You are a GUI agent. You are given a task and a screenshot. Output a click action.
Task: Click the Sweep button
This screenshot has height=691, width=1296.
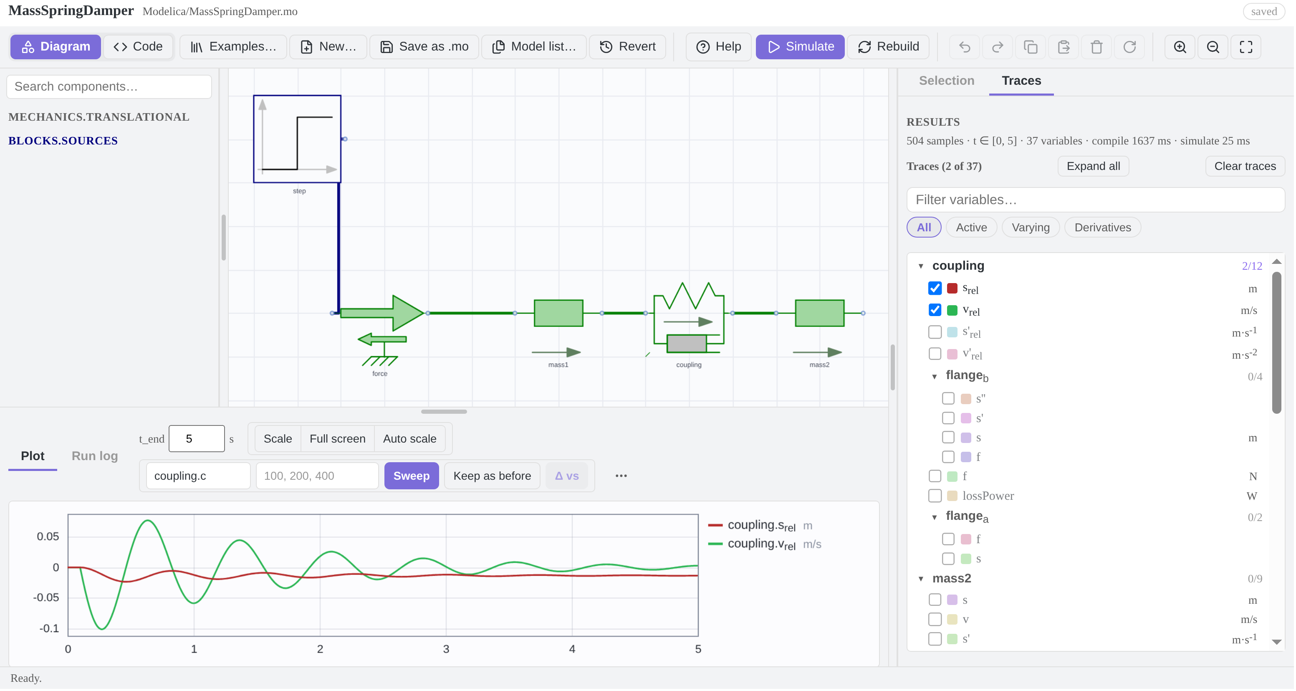click(x=411, y=476)
